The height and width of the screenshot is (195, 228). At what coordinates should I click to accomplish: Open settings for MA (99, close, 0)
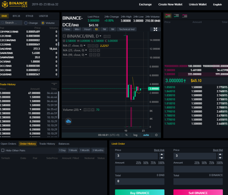[95, 55]
